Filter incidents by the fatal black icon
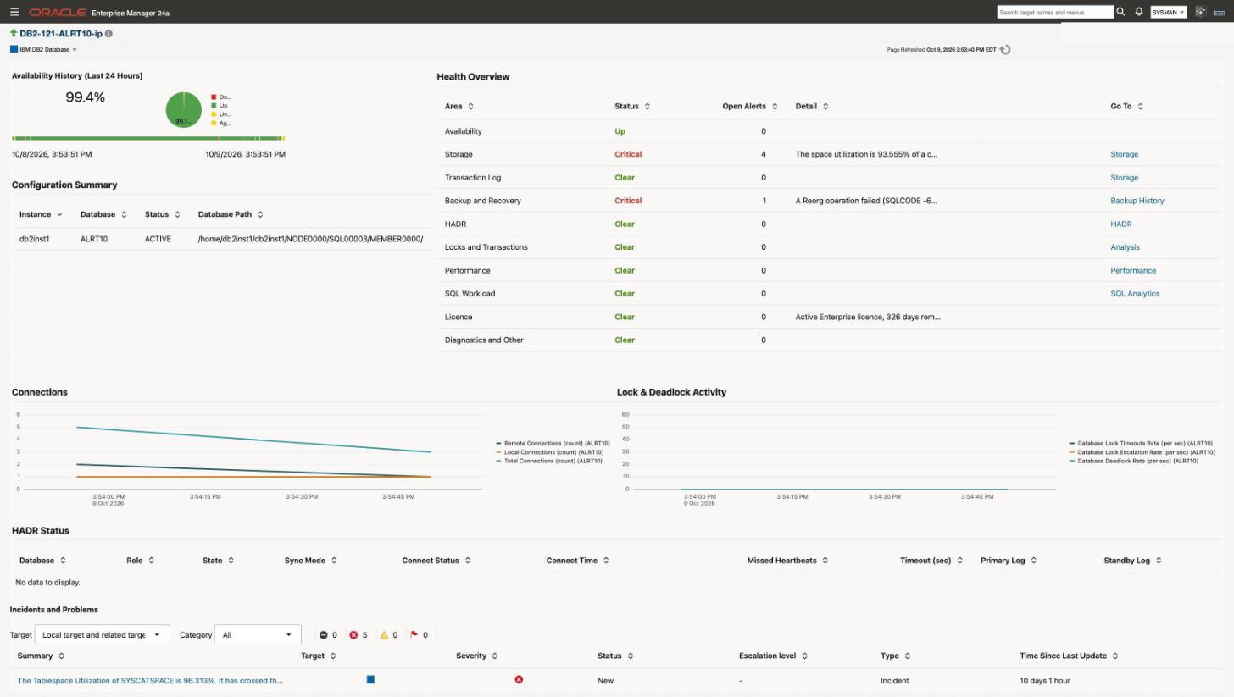This screenshot has height=697, width=1234. click(323, 634)
